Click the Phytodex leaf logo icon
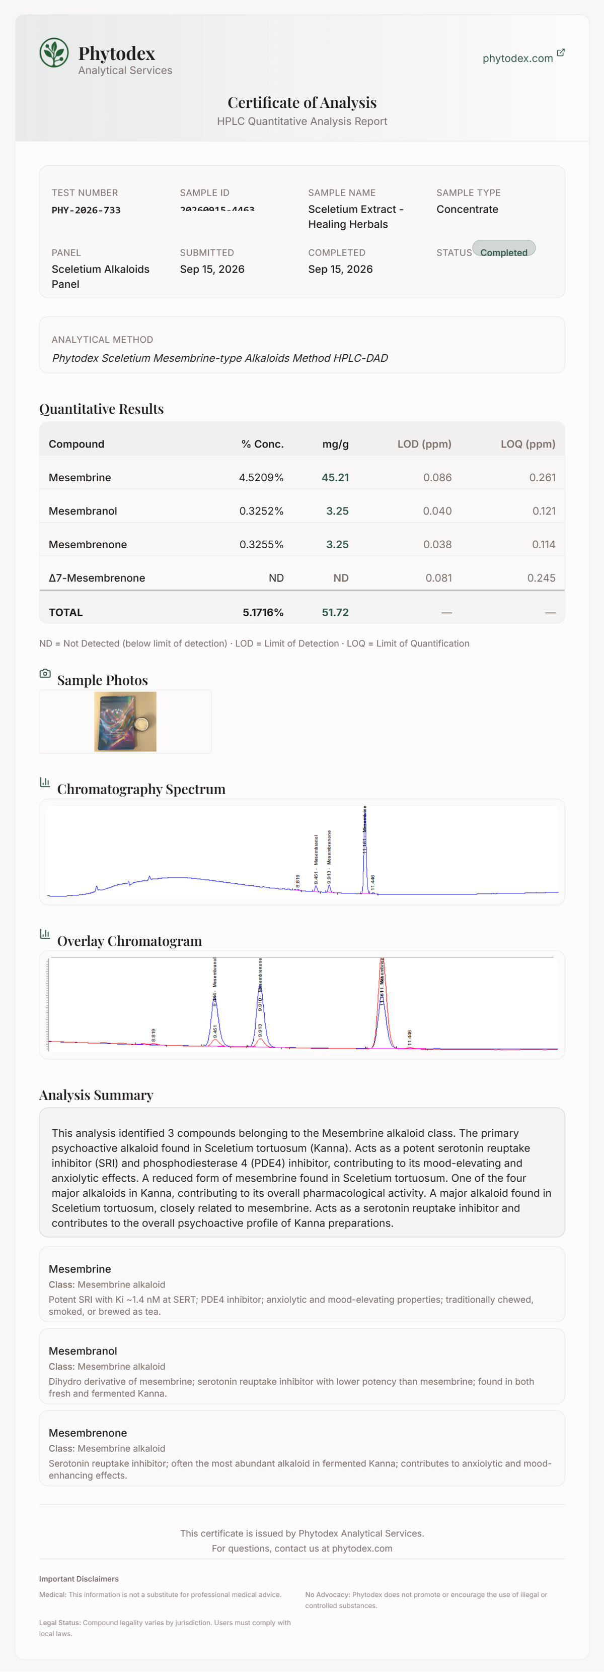The width and height of the screenshot is (604, 1673). 54,52
